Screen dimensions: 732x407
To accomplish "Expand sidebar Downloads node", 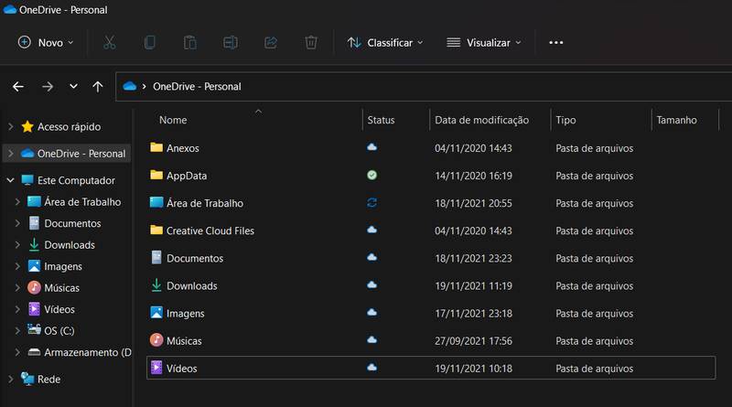I will click(17, 244).
